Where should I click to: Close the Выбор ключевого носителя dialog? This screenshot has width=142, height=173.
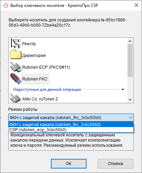[136, 5]
